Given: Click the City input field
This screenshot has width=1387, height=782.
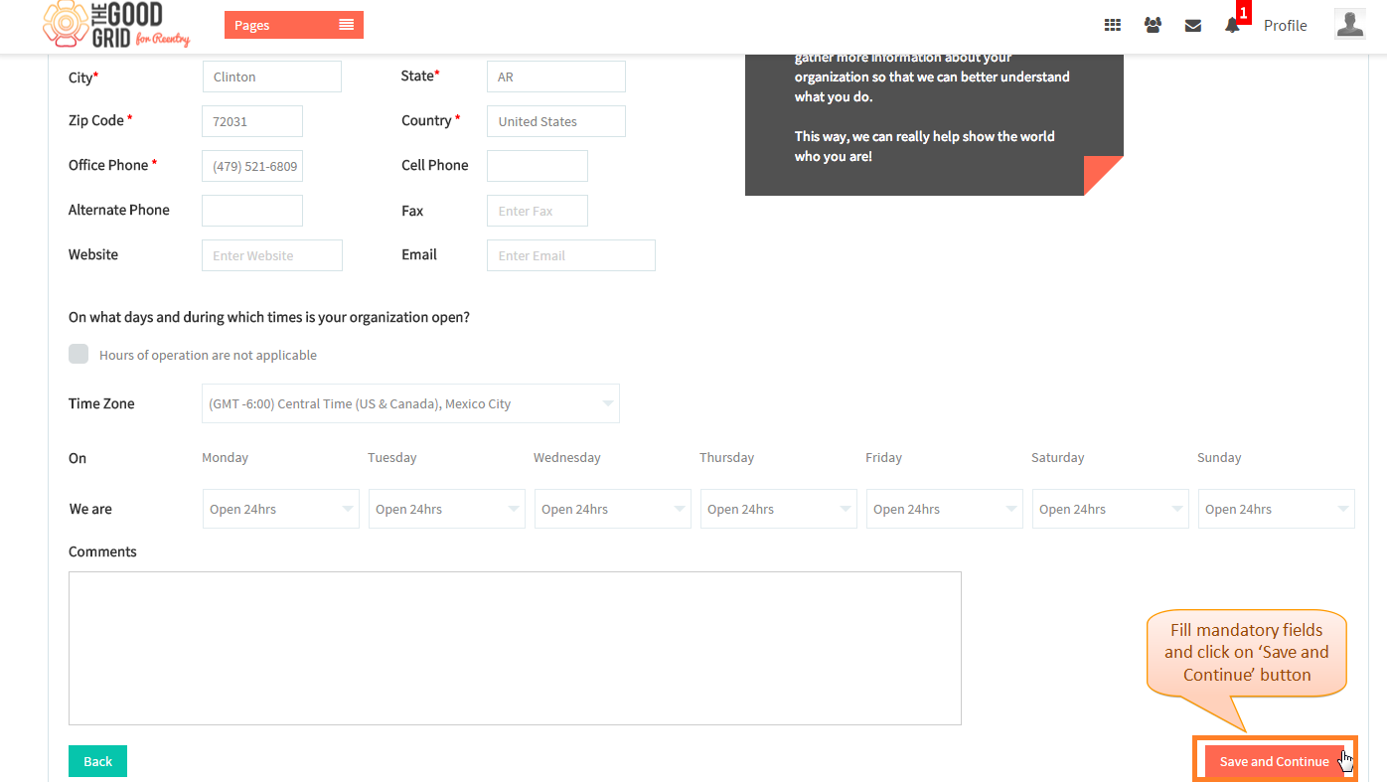Looking at the screenshot, I should [271, 77].
